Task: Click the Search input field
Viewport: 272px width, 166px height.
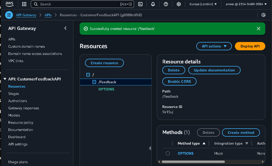Action: point(82,4)
